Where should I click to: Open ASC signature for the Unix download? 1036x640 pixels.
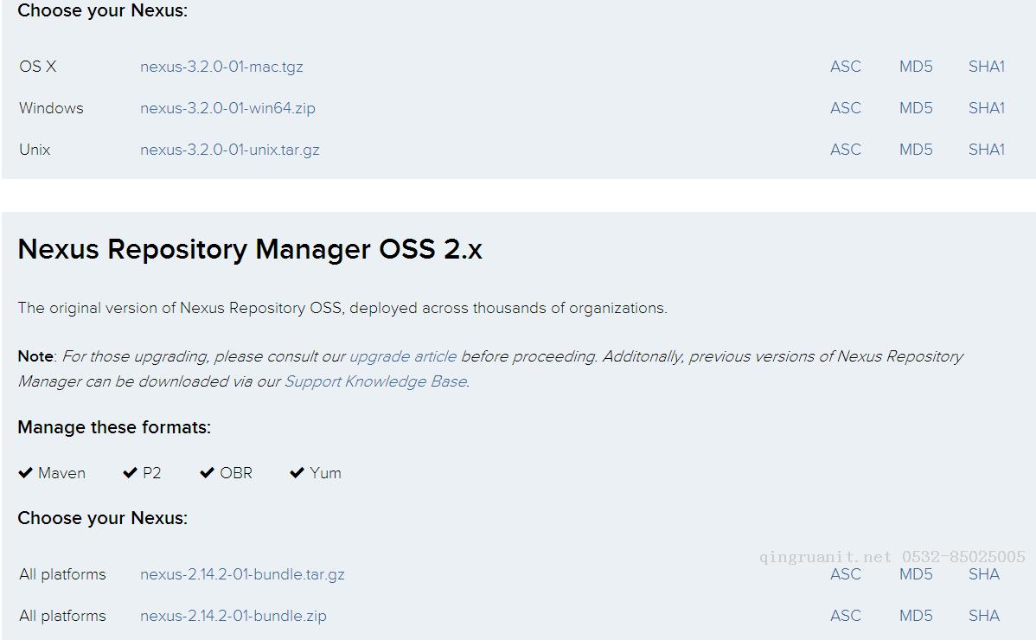pos(846,150)
